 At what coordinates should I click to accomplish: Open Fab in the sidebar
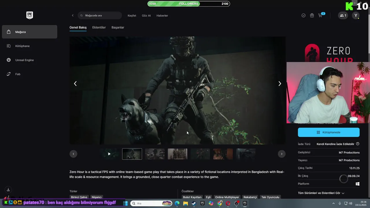tap(29, 74)
